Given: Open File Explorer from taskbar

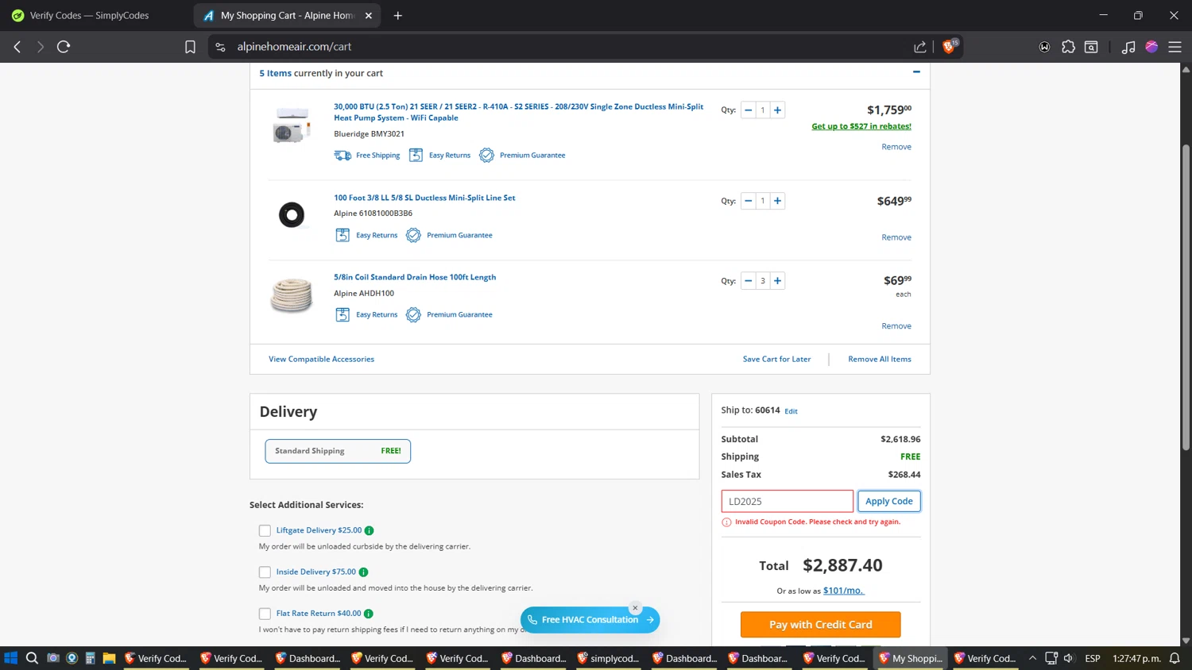Looking at the screenshot, I should pos(110,658).
